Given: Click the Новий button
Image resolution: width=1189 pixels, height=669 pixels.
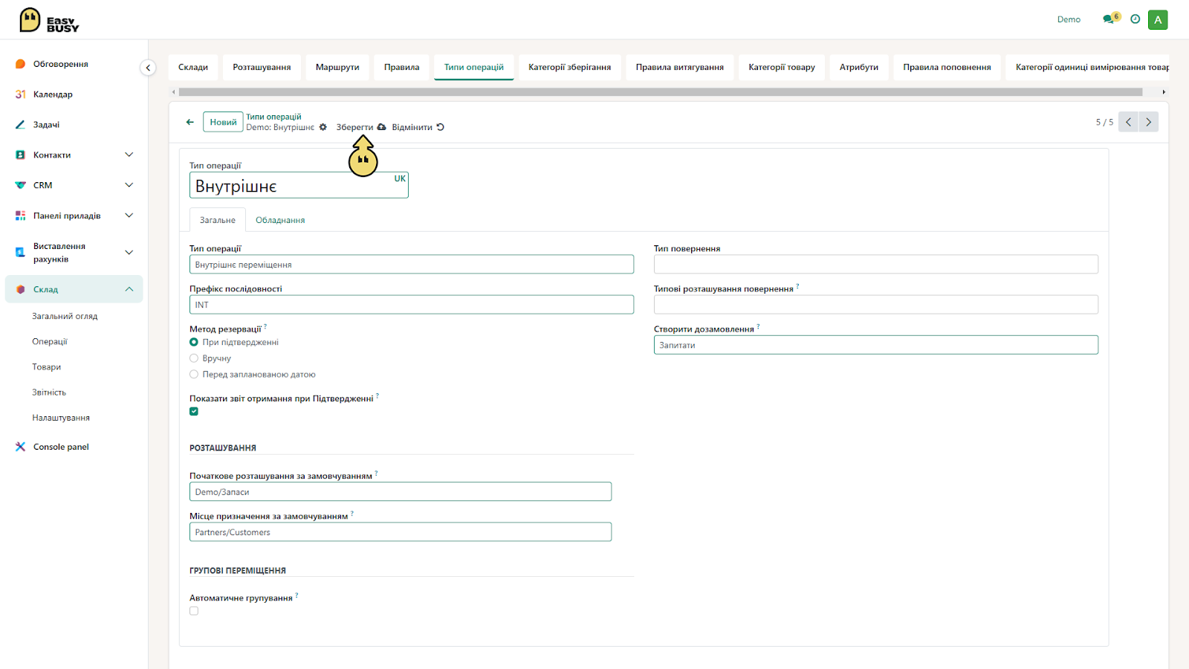Looking at the screenshot, I should pyautogui.click(x=223, y=122).
